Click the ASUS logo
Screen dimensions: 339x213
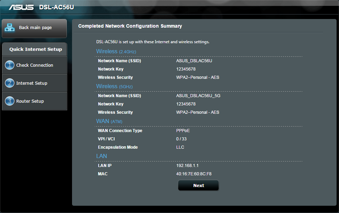[21, 7]
